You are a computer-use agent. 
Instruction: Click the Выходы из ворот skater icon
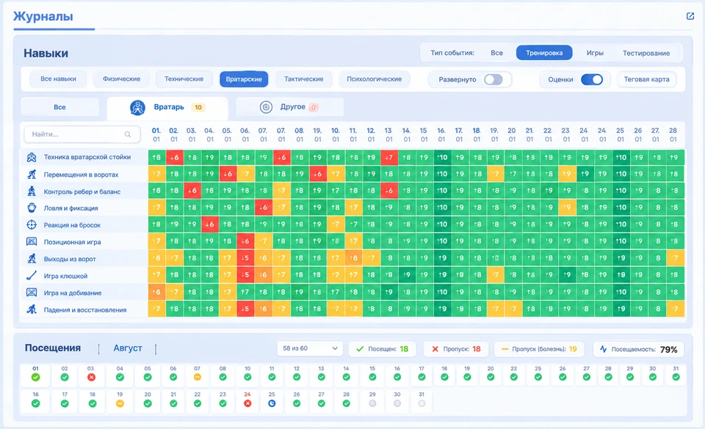pyautogui.click(x=32, y=258)
